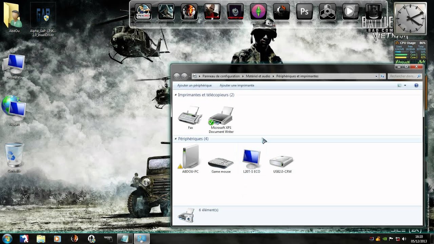Screen dimensions: 434x244
Task: Collapse the Périphériques (4) group
Action: [x=176, y=139]
